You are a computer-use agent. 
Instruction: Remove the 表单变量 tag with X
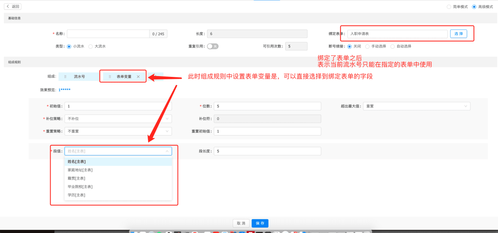(138, 77)
